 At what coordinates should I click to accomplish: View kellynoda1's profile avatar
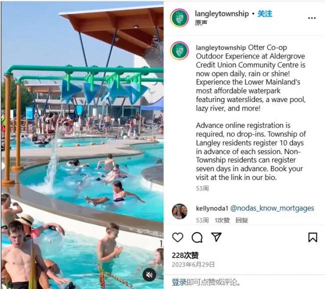click(179, 211)
